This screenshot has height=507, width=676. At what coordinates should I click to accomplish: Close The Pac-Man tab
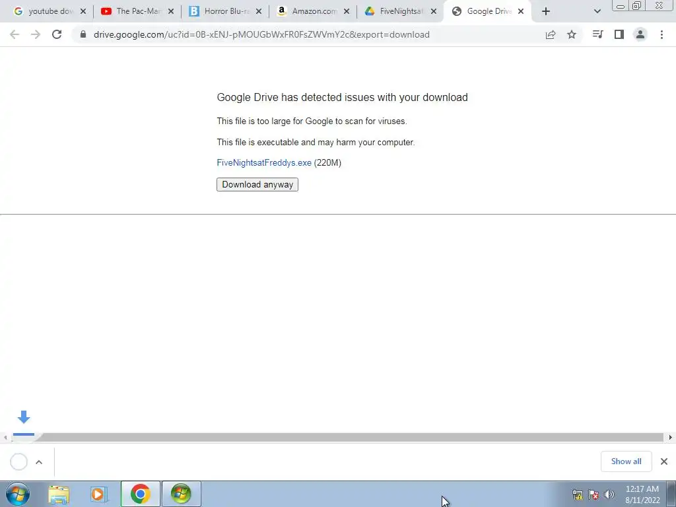click(x=171, y=12)
